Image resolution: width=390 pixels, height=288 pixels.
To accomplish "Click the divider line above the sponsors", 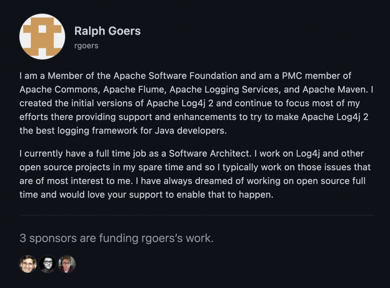I will click(x=197, y=215).
